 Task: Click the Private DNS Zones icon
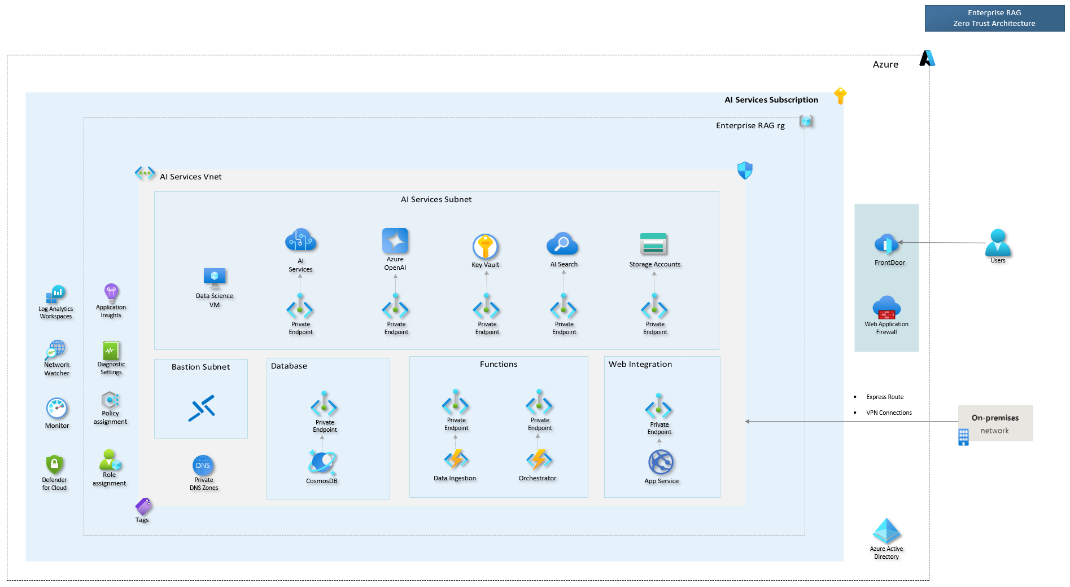[x=203, y=465]
